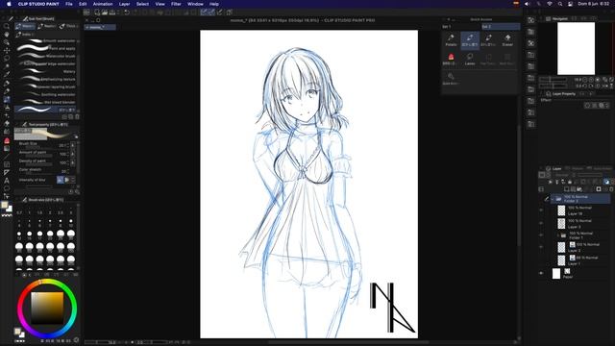Switch to Set 1 tab in Quick Access
615x346 pixels.
pos(461,27)
